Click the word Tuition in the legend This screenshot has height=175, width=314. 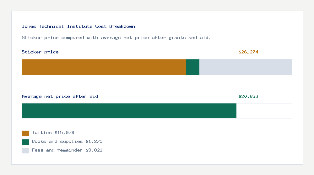pos(41,133)
